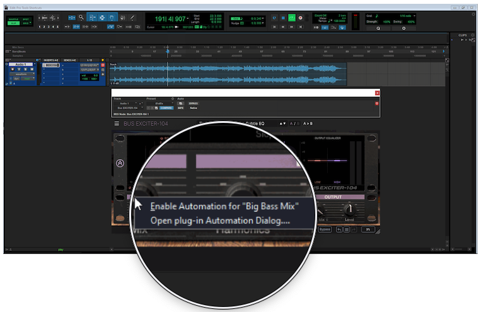Open track view waveform selector

tap(21, 74)
